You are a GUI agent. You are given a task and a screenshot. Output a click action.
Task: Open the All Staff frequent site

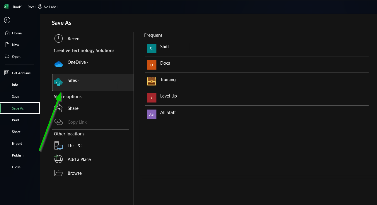pyautogui.click(x=257, y=114)
